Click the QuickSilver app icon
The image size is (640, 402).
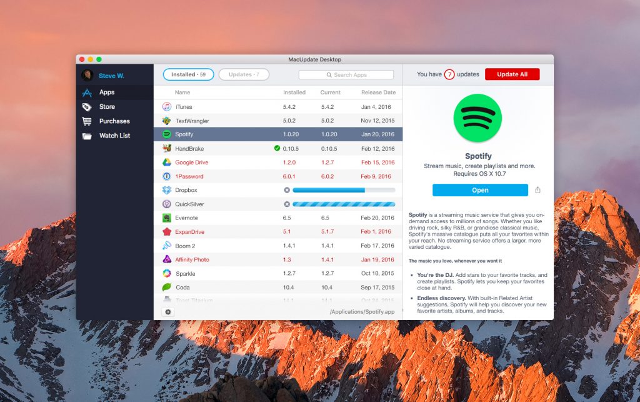click(166, 204)
